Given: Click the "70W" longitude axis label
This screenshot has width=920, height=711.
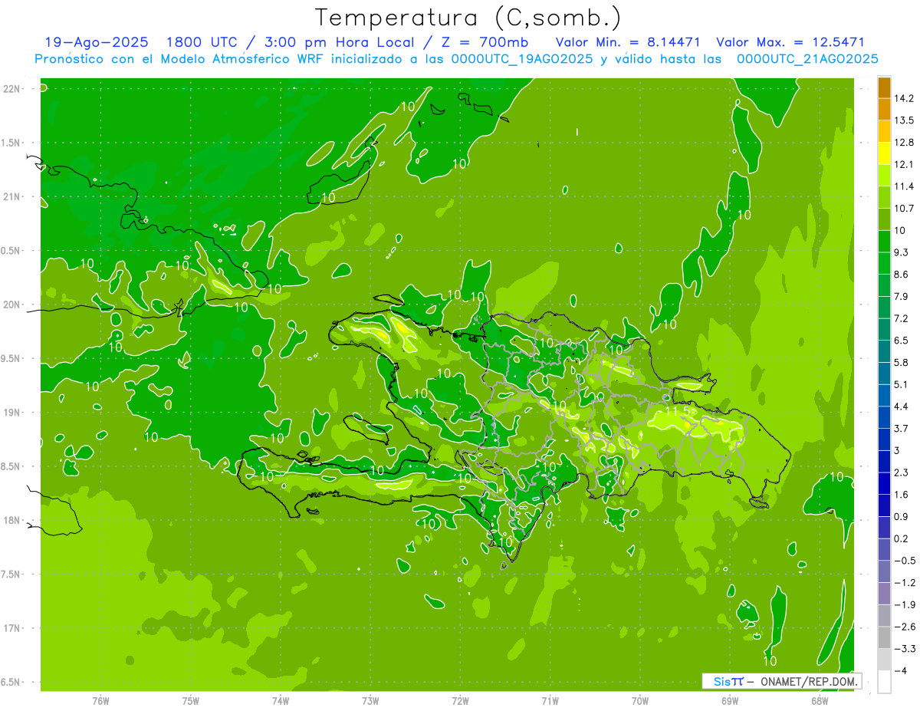Looking at the screenshot, I should [639, 700].
